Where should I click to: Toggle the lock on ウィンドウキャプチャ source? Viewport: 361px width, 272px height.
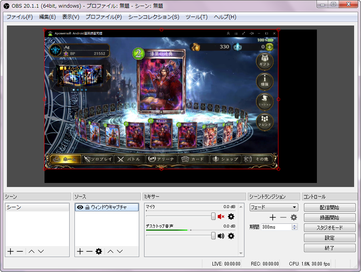(87, 207)
